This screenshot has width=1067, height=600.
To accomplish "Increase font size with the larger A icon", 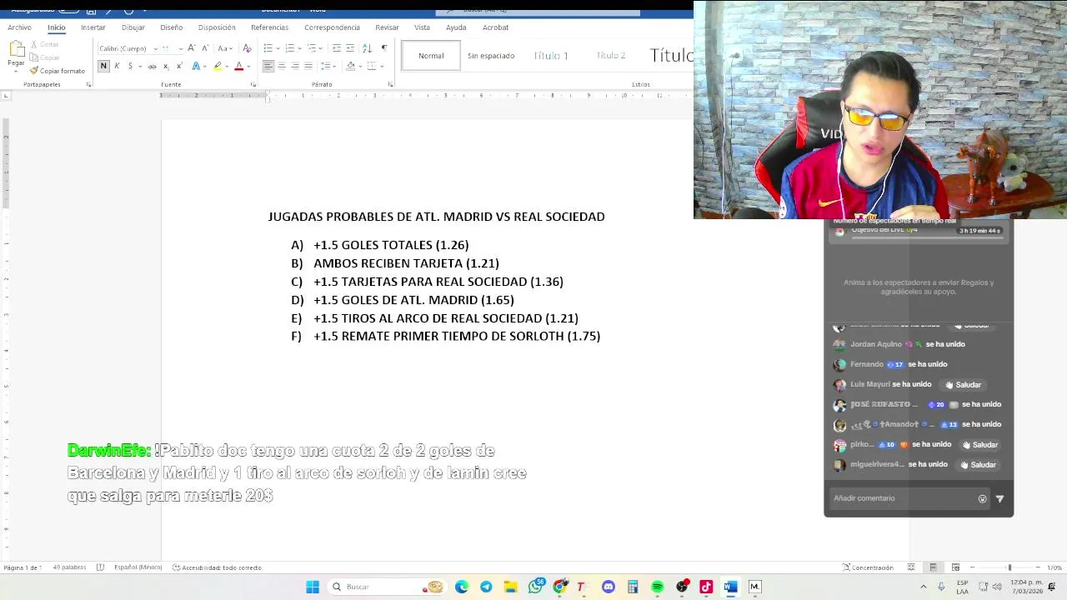I will pos(192,48).
